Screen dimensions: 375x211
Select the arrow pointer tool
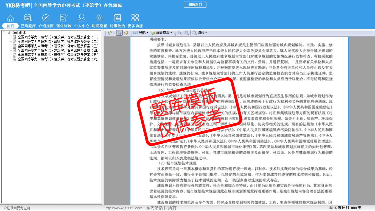pyautogui.click(x=119, y=33)
